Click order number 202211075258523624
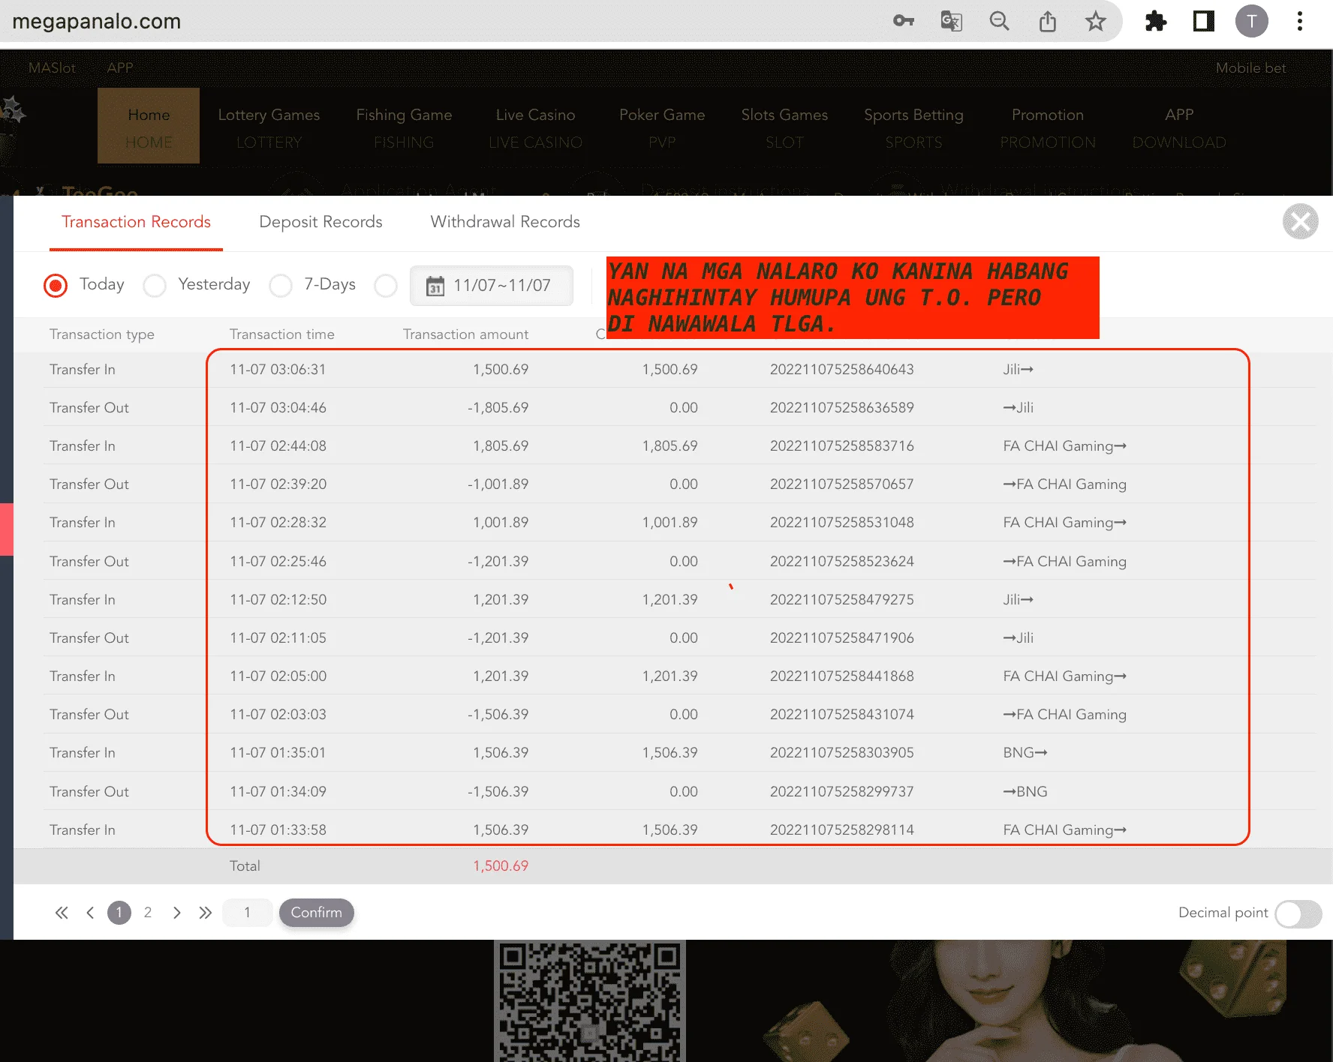This screenshot has height=1062, width=1333. pos(842,562)
